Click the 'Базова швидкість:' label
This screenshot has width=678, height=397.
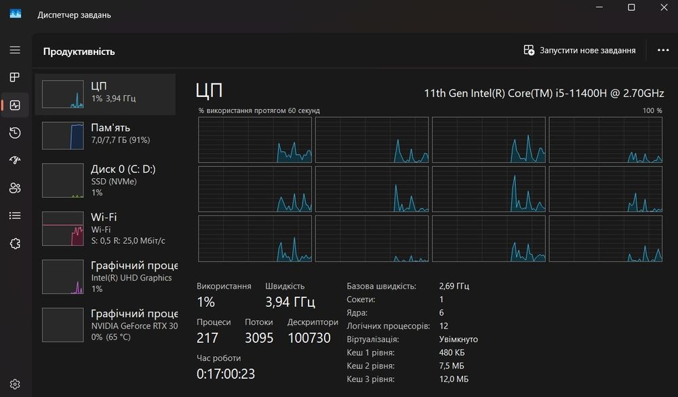pos(381,286)
